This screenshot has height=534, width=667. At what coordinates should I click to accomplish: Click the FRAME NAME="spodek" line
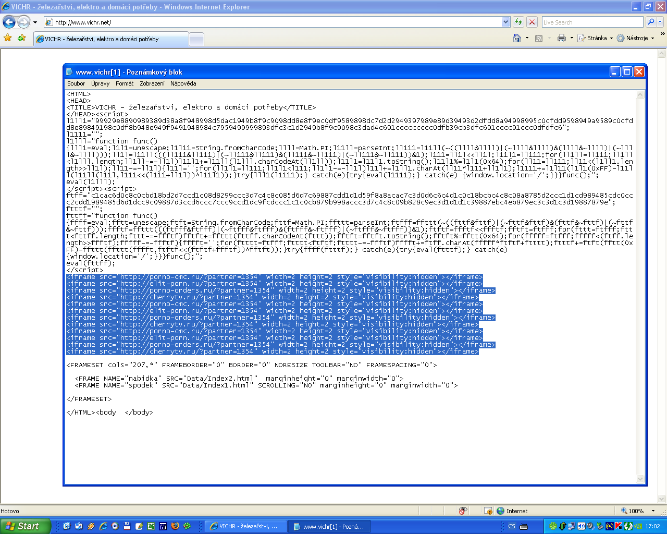point(266,385)
